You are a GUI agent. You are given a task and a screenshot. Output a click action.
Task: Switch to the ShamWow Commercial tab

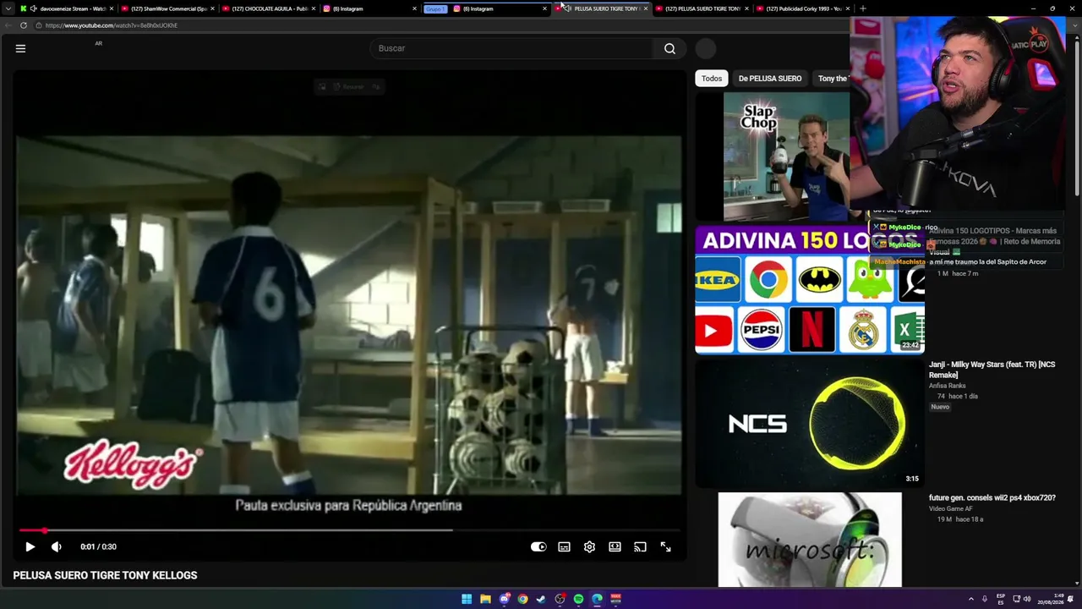pyautogui.click(x=166, y=8)
